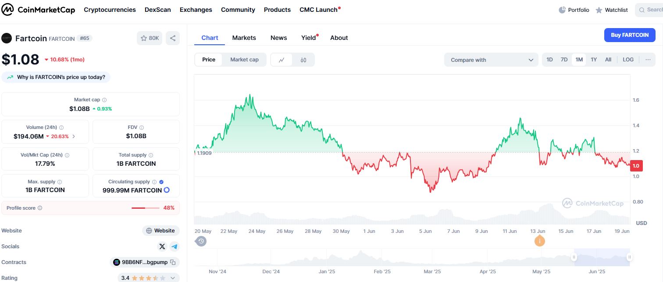Viewport: 663px width, 282px height.
Task: Click the trending arrow icon in the price-up prompt
Action: coord(10,78)
